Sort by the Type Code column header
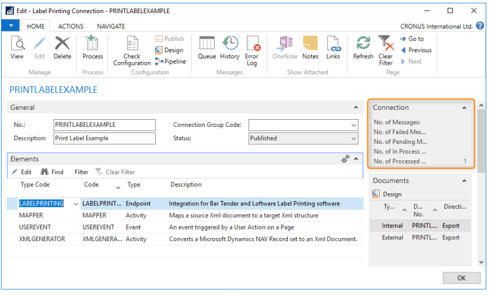 35,185
